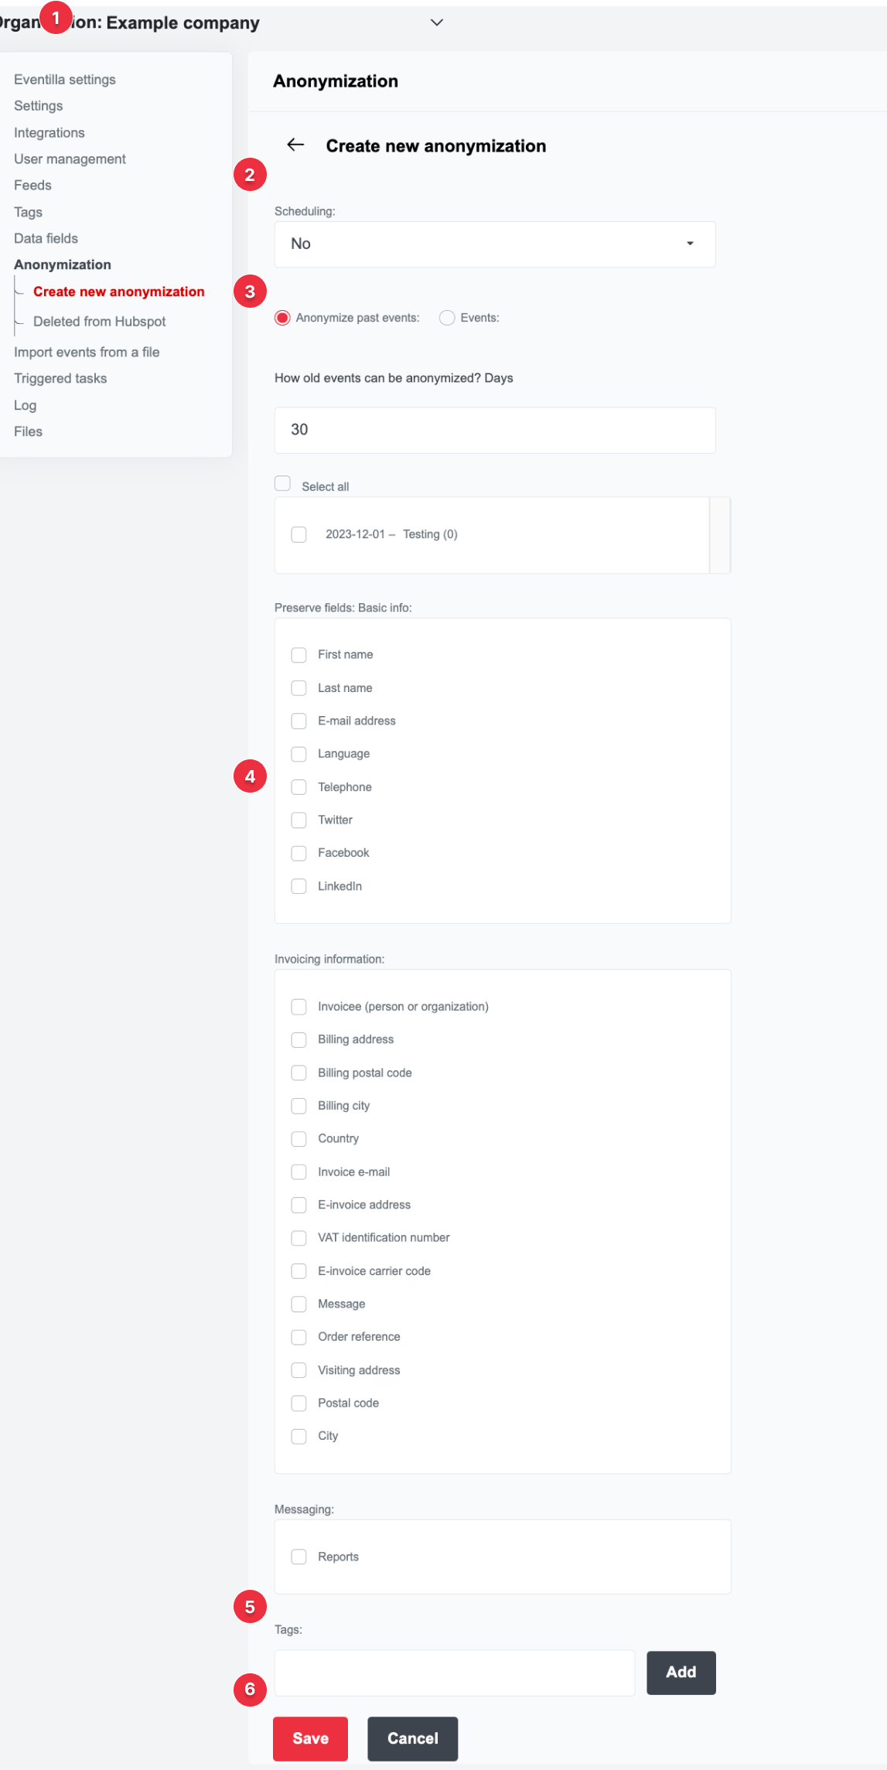This screenshot has height=1770, width=887.
Task: Click the Add button next to Tags
Action: click(681, 1673)
